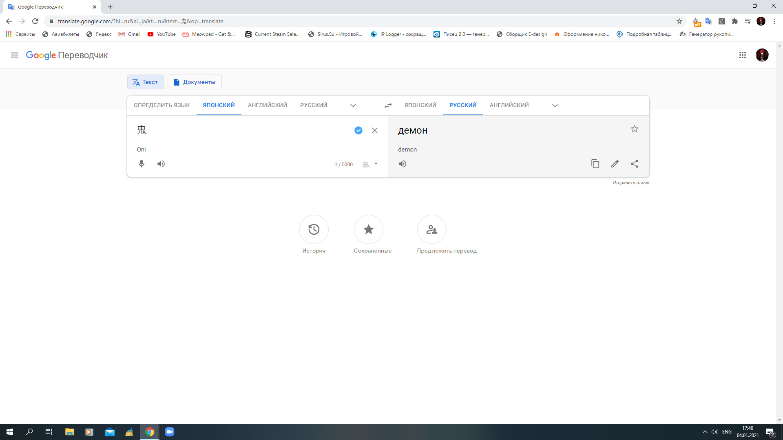The image size is (783, 440).
Task: Switch to Документы tab
Action: 195,82
